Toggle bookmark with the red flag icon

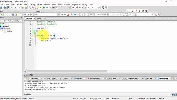pyautogui.click(x=136, y=11)
